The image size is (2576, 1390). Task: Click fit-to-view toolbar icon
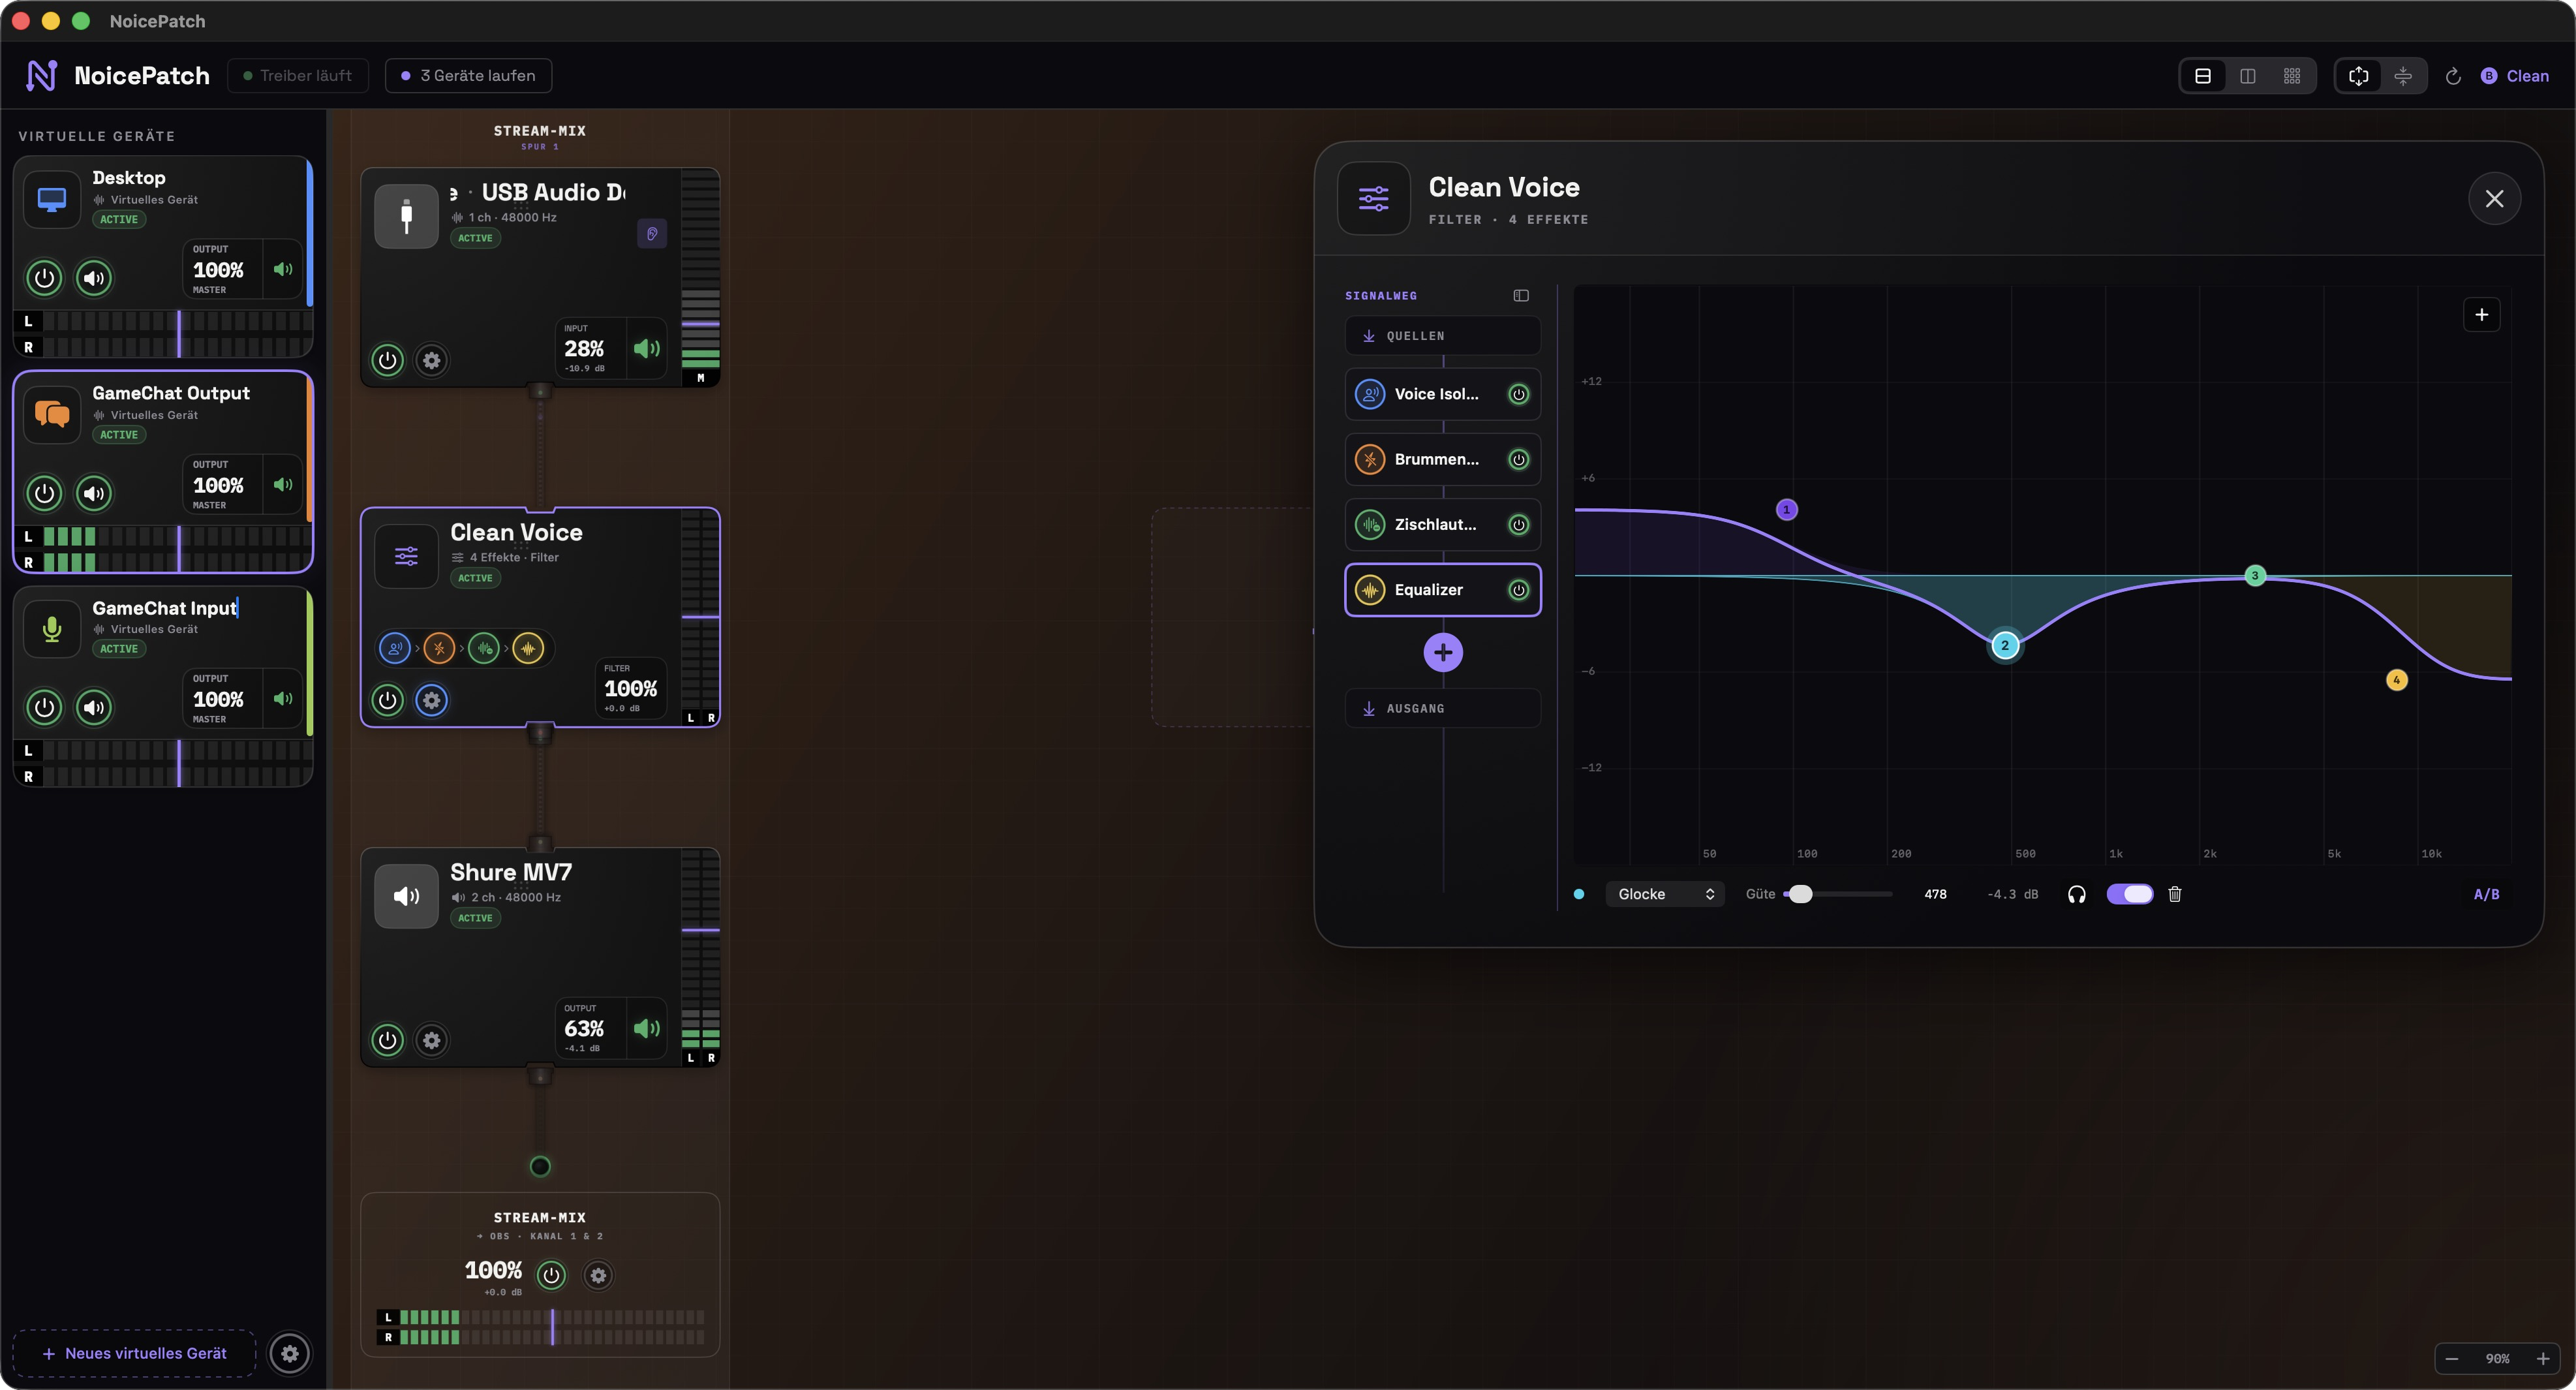pyautogui.click(x=2359, y=76)
